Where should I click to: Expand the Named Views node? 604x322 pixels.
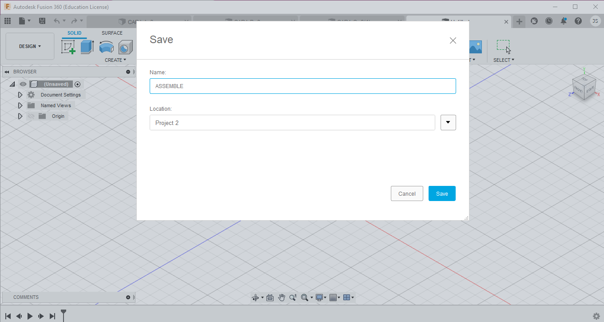click(x=20, y=105)
